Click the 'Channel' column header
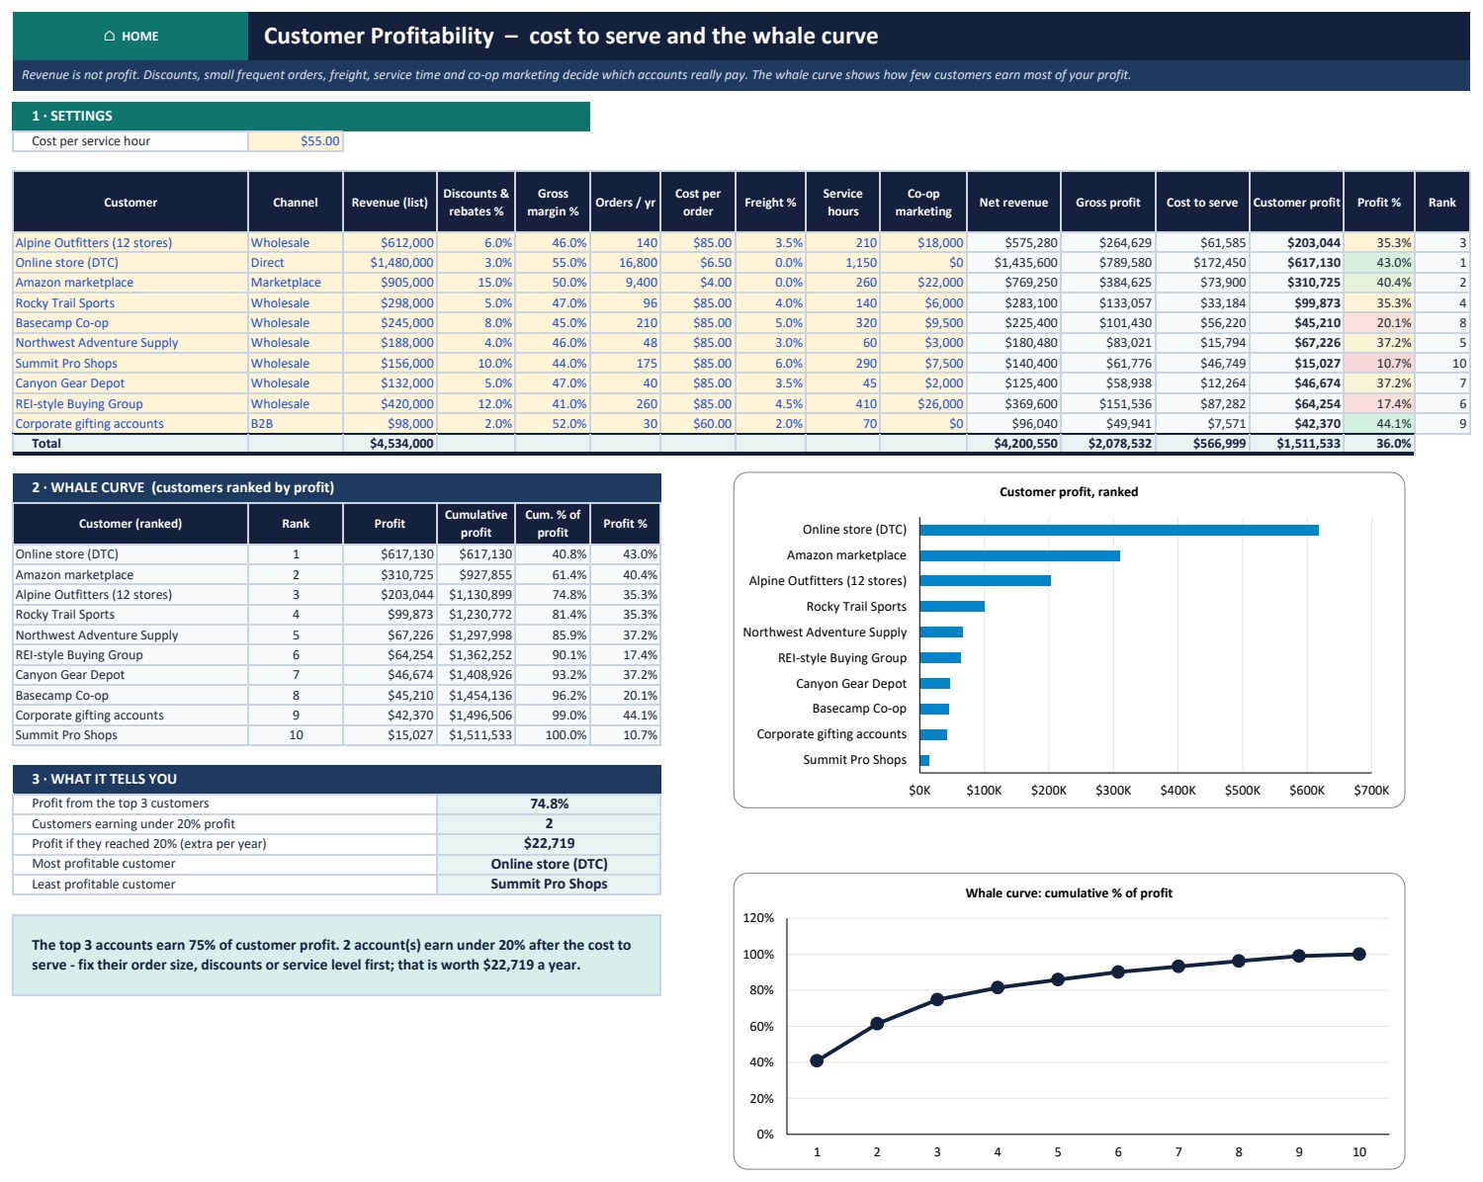 coord(296,203)
